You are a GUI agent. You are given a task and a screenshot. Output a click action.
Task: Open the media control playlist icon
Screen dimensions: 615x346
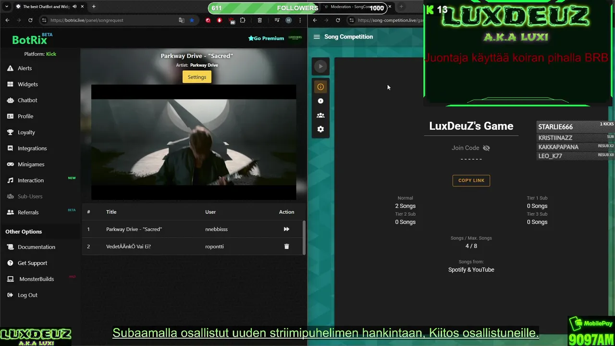pyautogui.click(x=277, y=20)
